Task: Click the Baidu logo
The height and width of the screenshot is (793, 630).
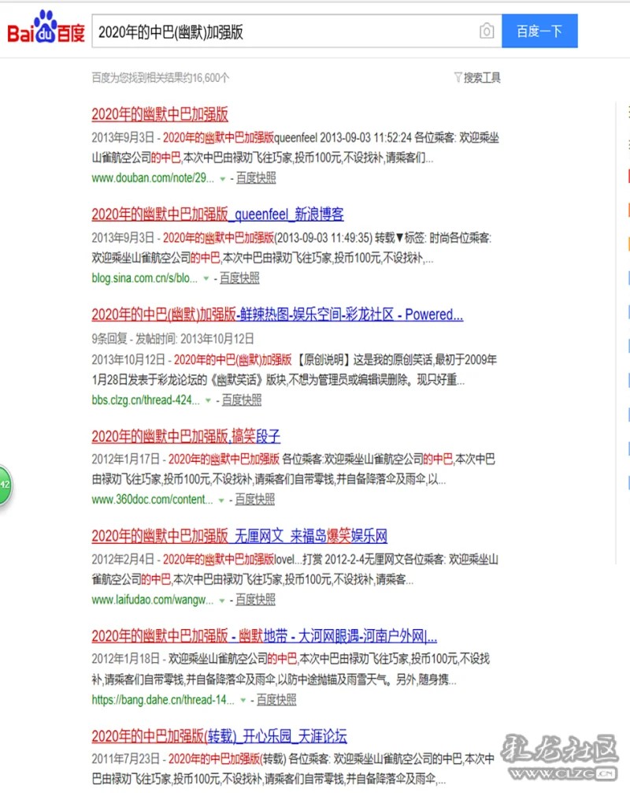Action: click(x=46, y=28)
